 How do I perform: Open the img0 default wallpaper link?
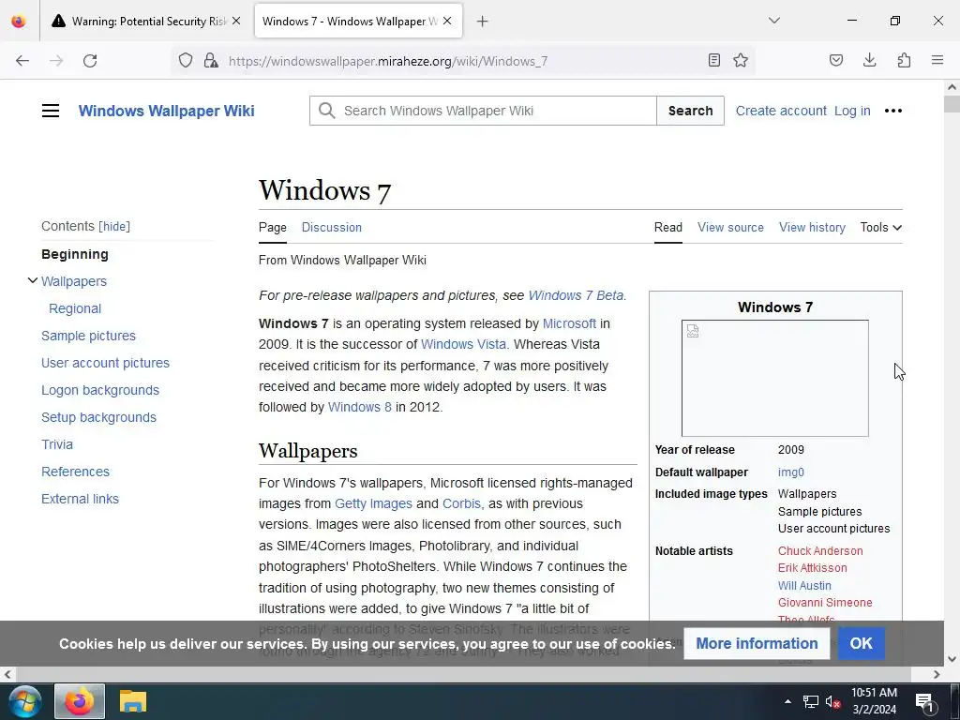pos(791,472)
